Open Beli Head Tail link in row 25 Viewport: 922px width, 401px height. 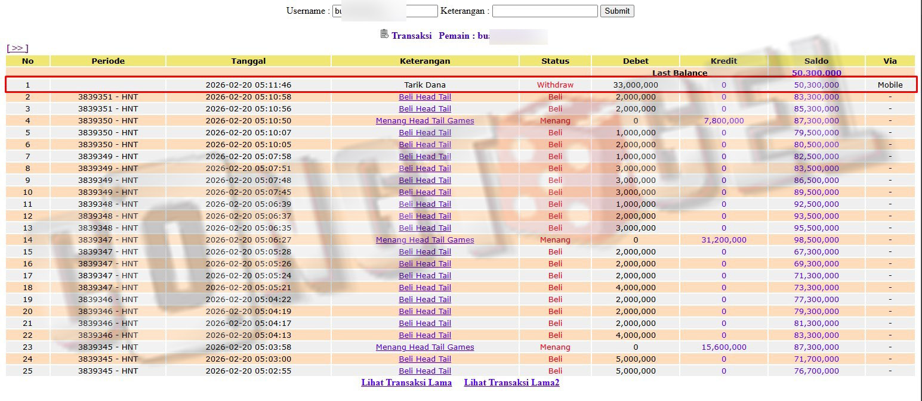[425, 371]
